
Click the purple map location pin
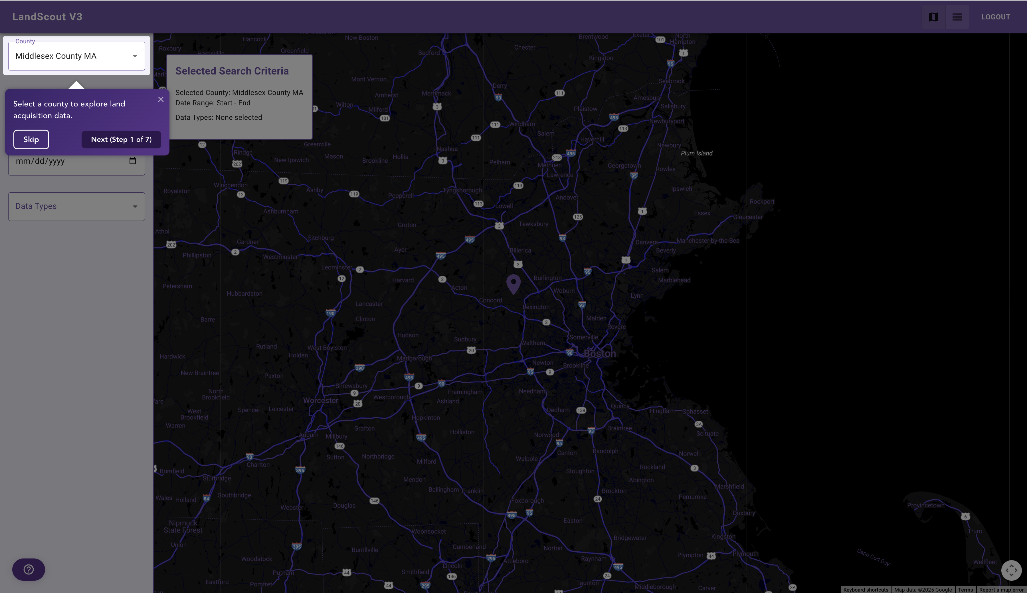(513, 283)
